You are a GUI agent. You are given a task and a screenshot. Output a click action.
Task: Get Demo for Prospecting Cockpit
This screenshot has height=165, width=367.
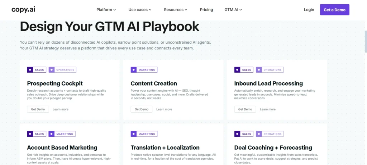pyautogui.click(x=38, y=109)
